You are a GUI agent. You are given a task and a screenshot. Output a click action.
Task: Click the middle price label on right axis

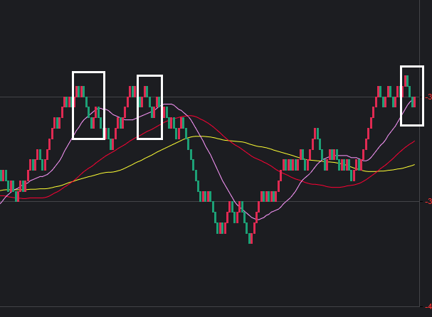tap(428, 201)
